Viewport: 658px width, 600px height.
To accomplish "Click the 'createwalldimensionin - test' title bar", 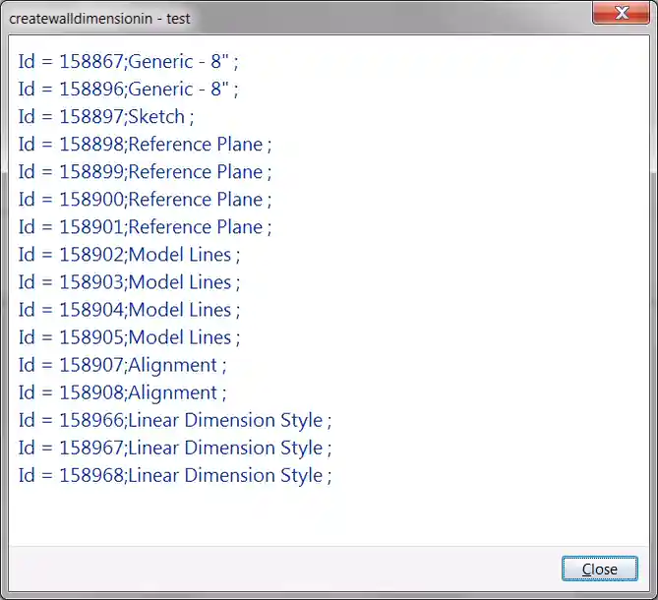I will tap(295, 17).
